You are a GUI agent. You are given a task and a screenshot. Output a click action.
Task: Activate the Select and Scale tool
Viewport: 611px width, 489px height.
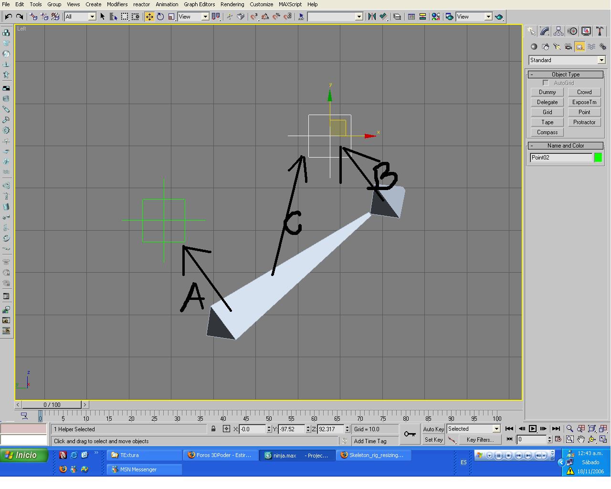172,17
